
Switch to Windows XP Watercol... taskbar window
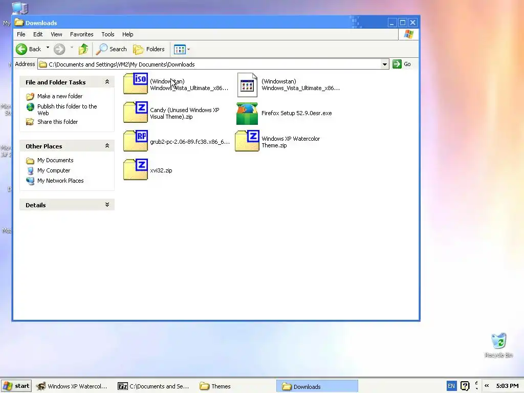point(72,386)
